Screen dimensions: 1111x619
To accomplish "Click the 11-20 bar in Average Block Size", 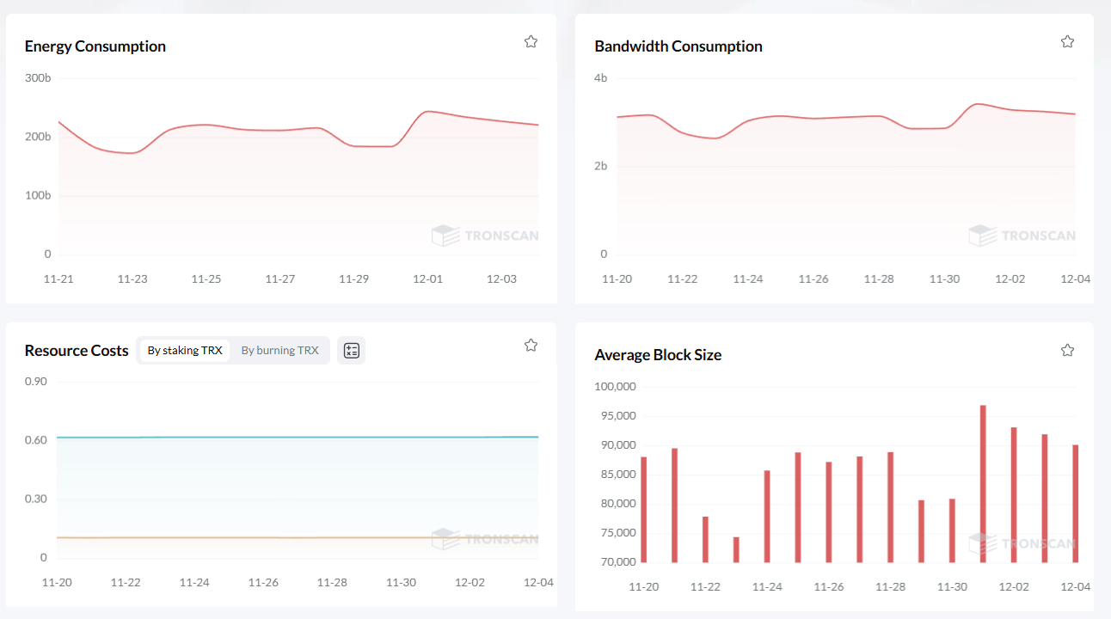I will pos(644,510).
